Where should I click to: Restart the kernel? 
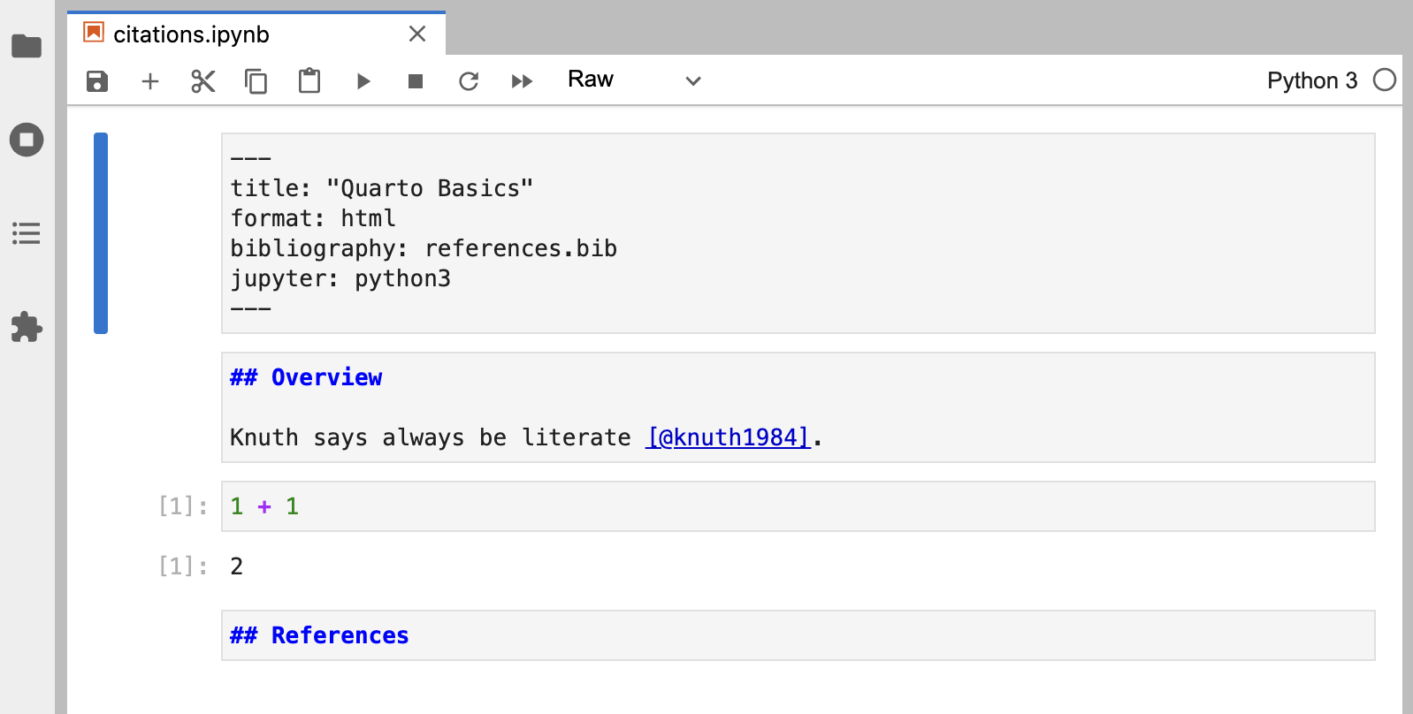469,81
